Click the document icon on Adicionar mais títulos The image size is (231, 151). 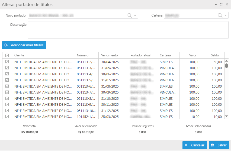click(x=6, y=45)
